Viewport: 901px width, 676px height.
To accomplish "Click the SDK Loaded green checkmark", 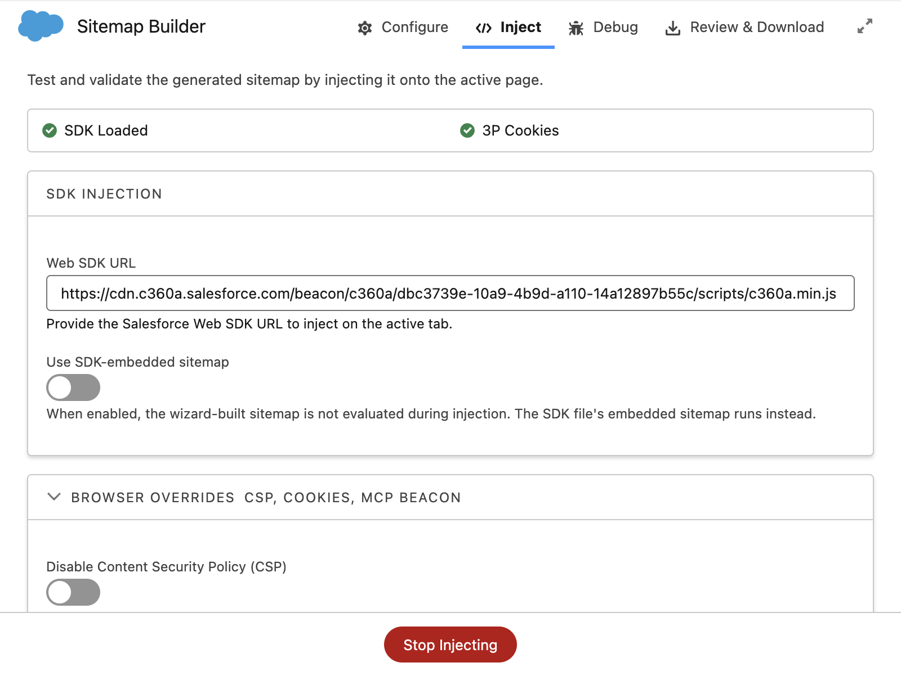I will click(50, 131).
